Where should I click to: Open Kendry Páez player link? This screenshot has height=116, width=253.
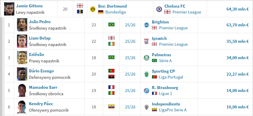[41, 104]
